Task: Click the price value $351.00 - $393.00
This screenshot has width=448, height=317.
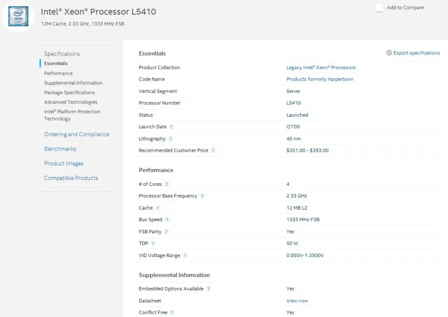Action: [307, 150]
